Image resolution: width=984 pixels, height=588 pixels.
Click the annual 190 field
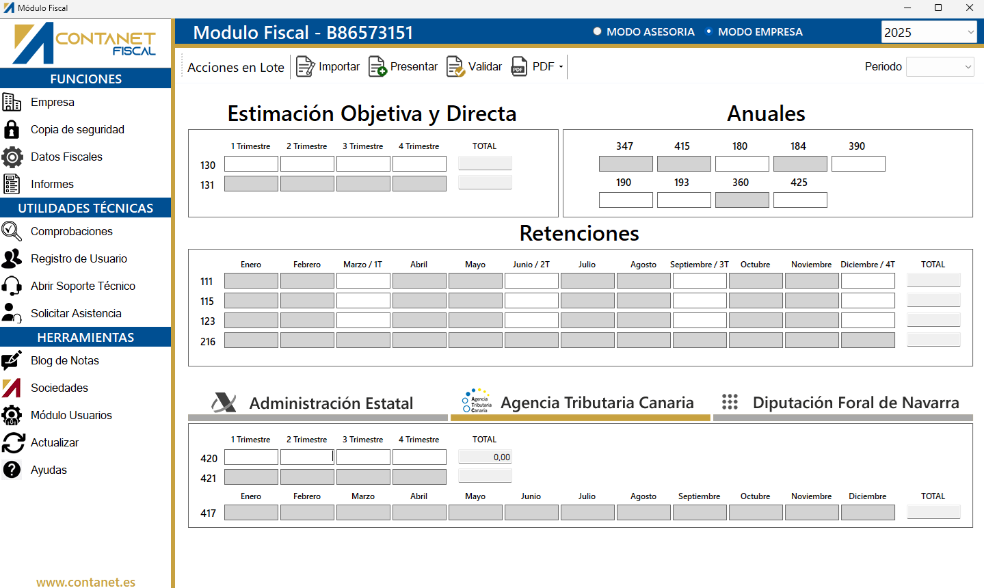tap(626, 200)
